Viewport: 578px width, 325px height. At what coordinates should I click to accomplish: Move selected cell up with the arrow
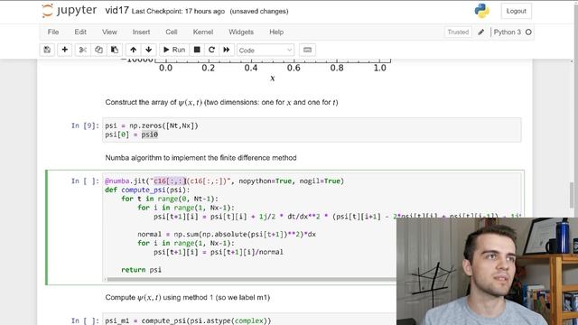click(133, 50)
